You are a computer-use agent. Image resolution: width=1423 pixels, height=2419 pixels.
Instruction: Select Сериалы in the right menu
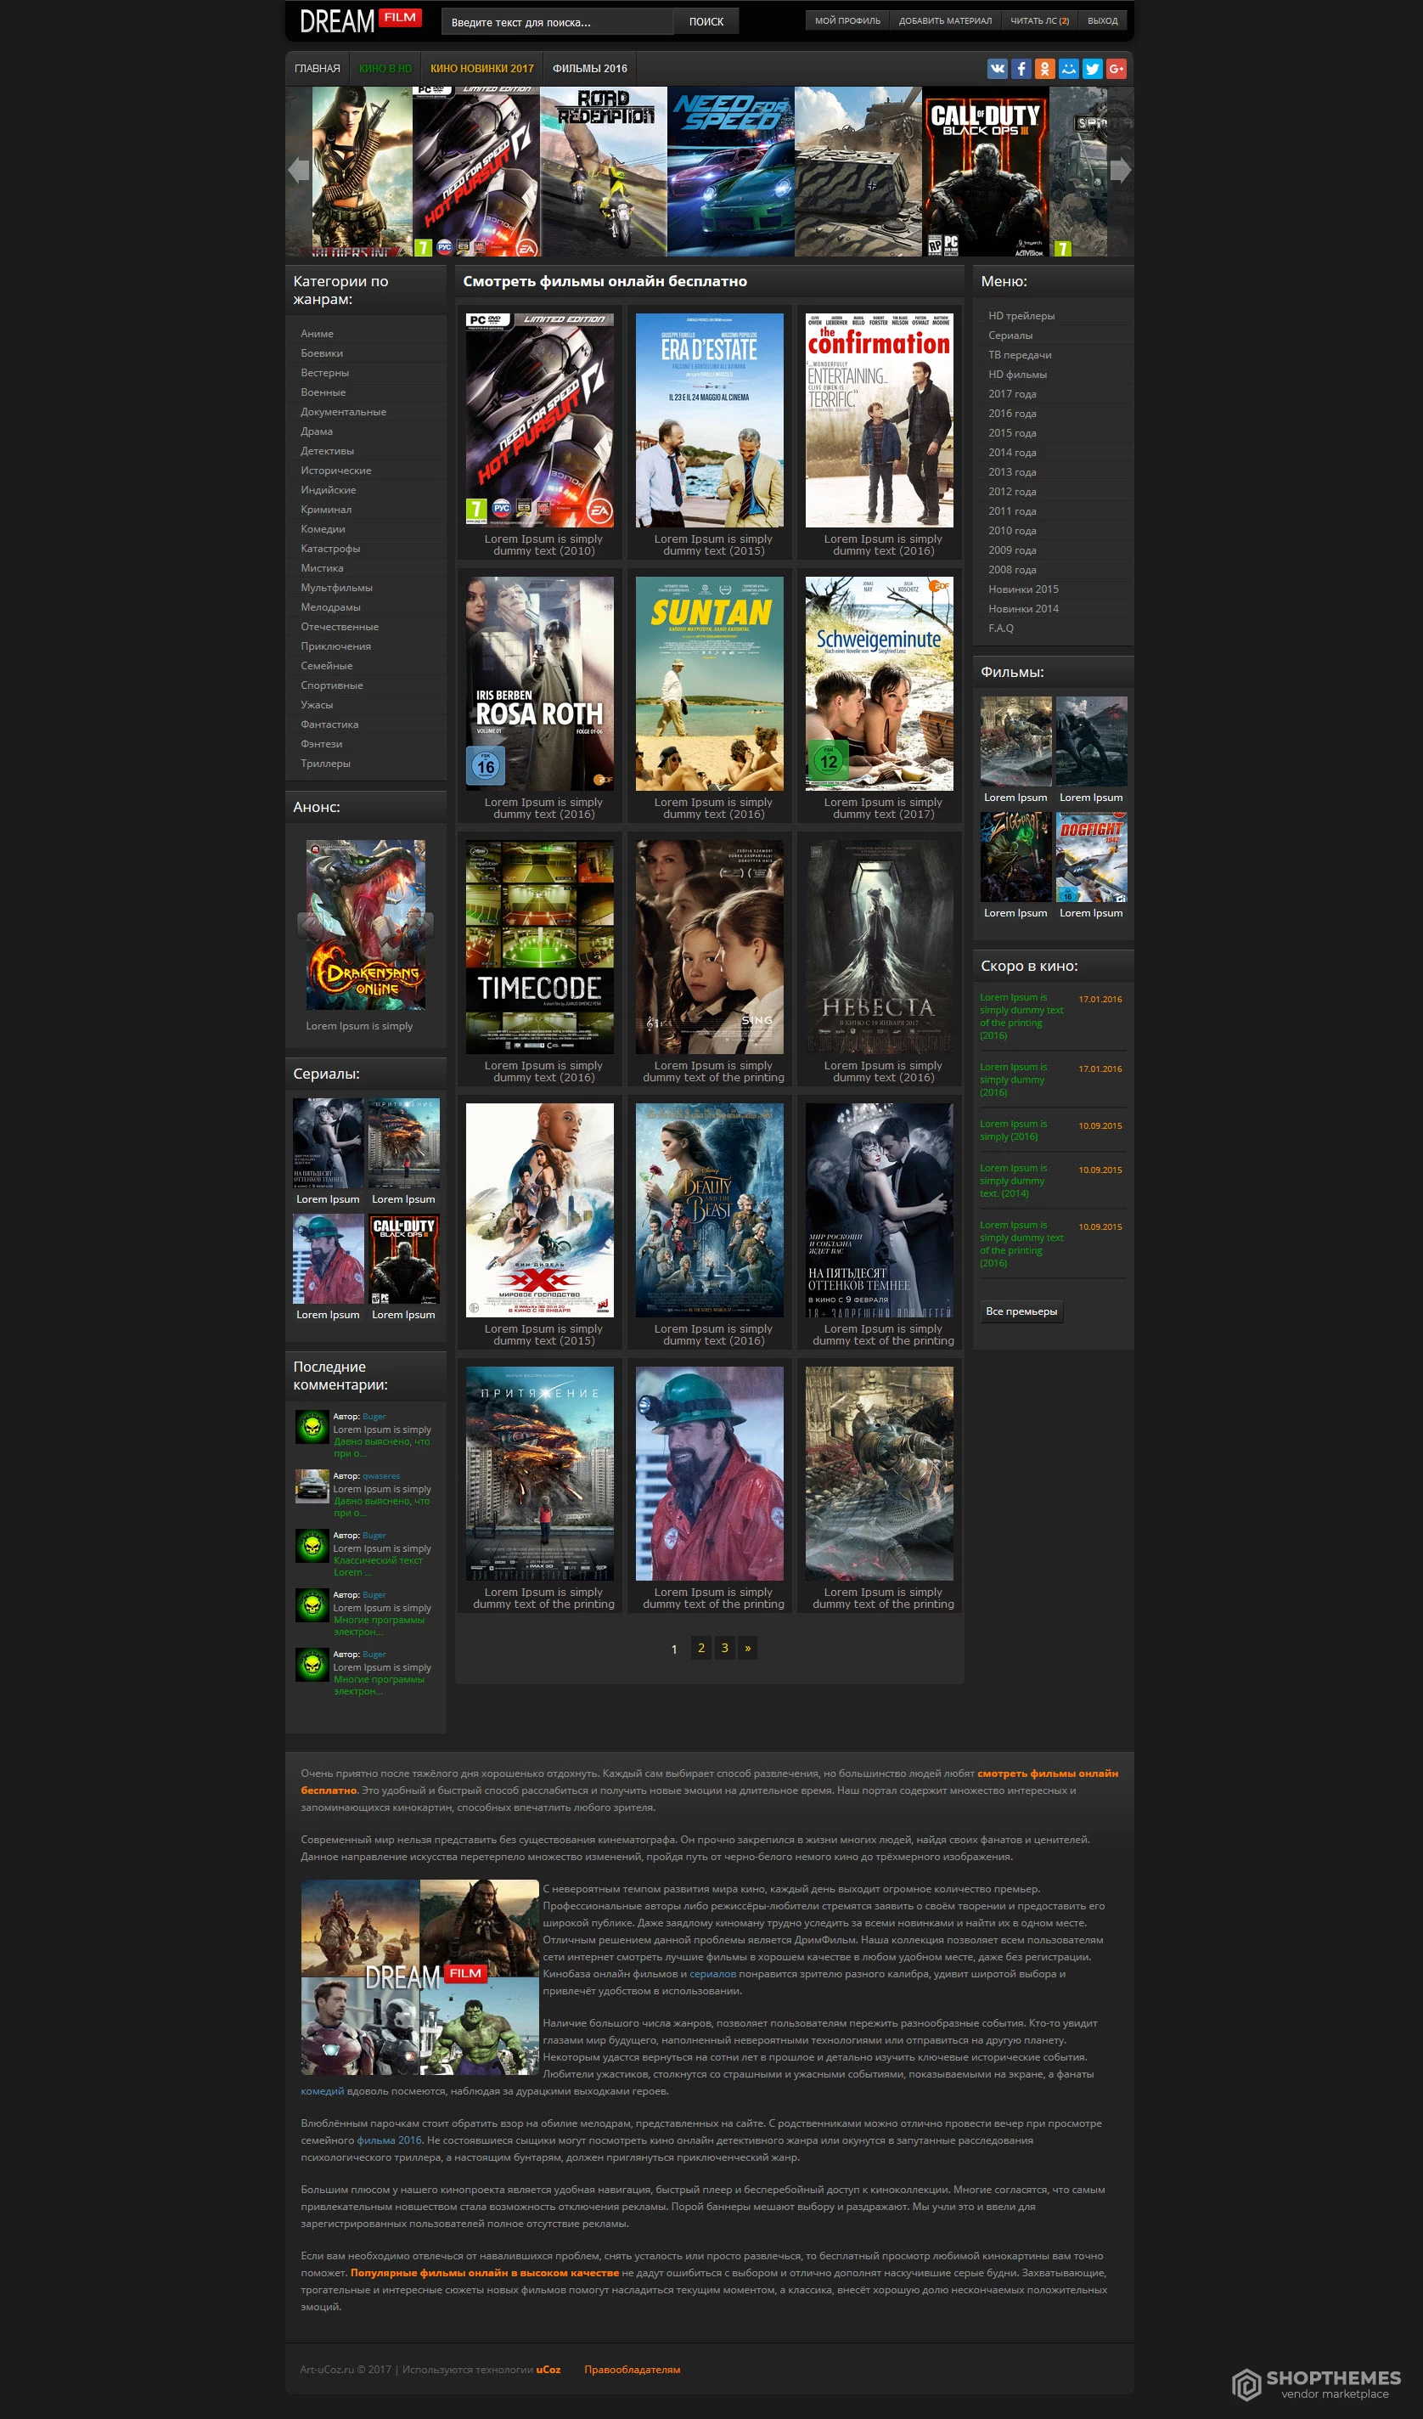(1010, 335)
